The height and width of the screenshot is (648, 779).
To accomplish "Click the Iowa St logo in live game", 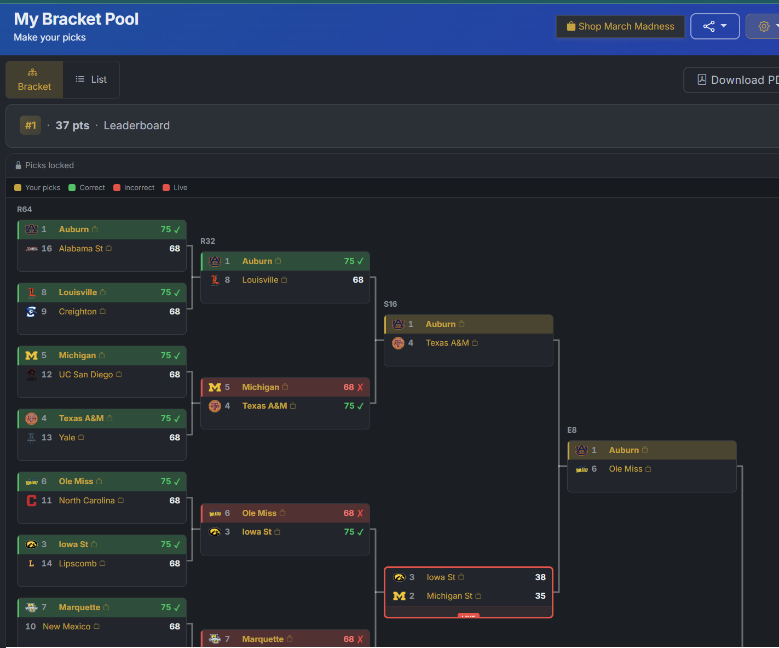I will point(399,577).
